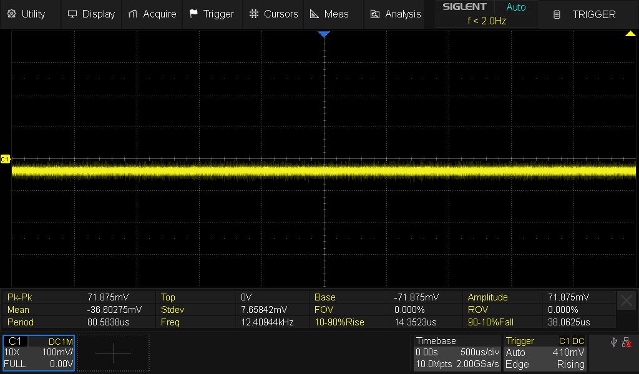Click the Mean value -36.60275mV
Screen dimensions: 639x374
pos(115,310)
